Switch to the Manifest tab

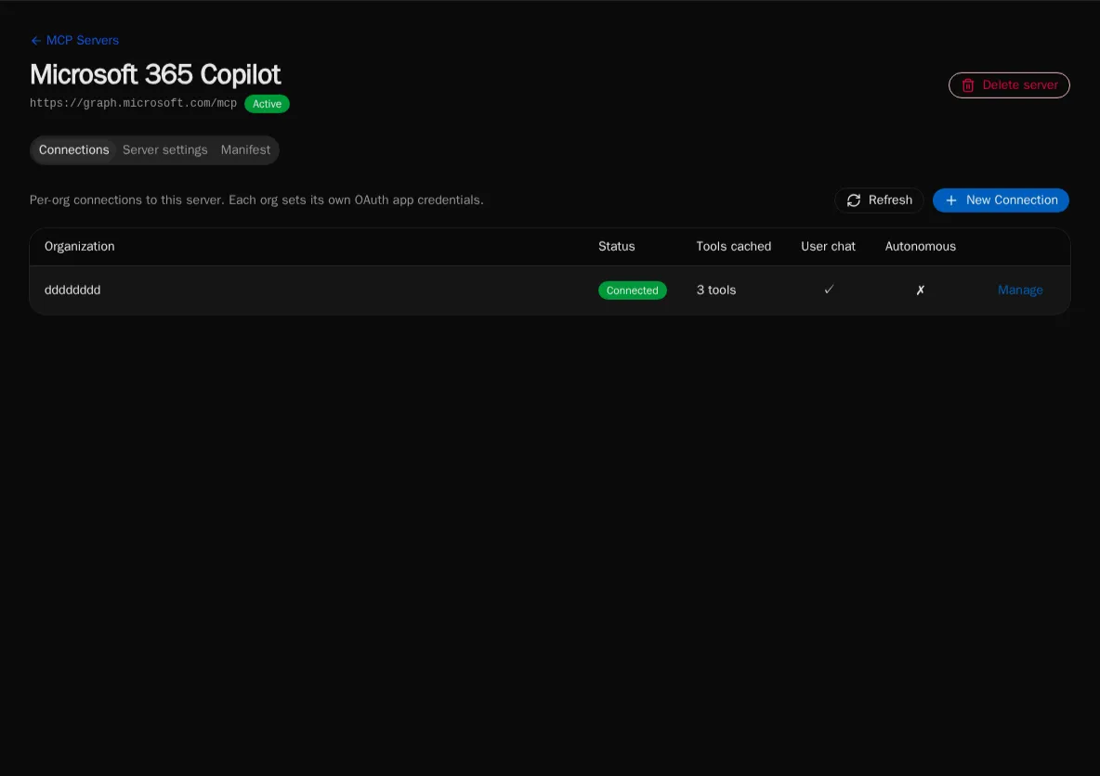(x=245, y=150)
